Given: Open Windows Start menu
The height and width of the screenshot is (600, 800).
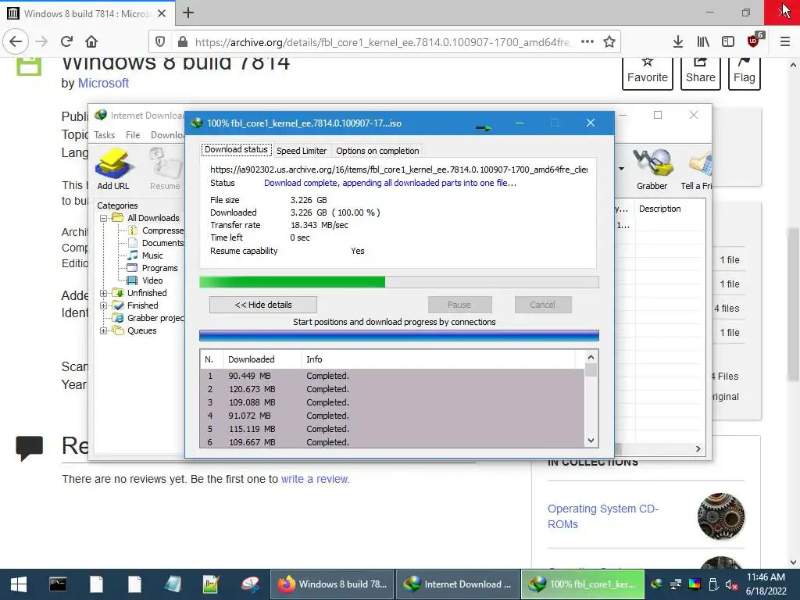Looking at the screenshot, I should click(19, 584).
